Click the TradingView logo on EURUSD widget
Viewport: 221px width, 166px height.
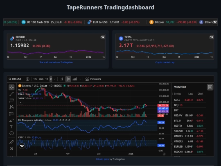tap(103, 37)
